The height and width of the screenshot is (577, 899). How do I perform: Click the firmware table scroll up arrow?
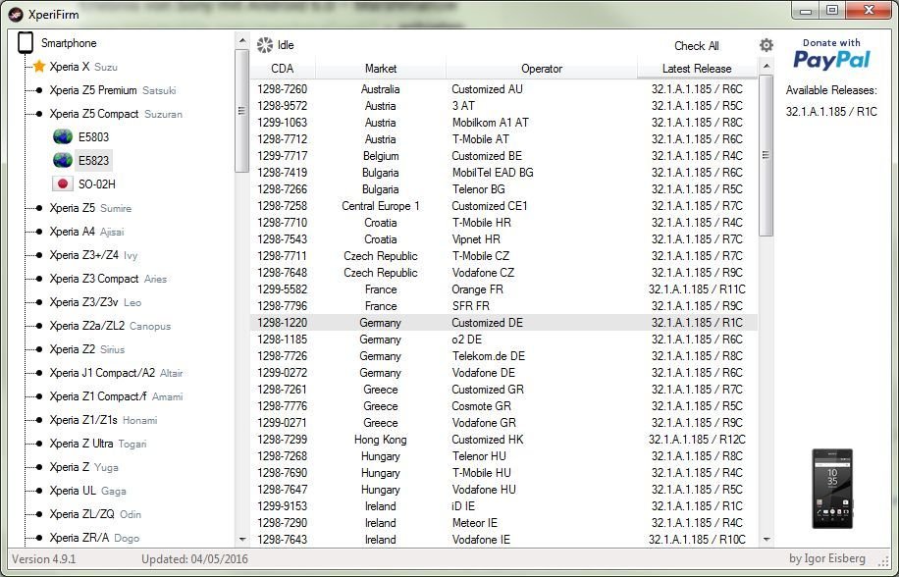click(766, 67)
